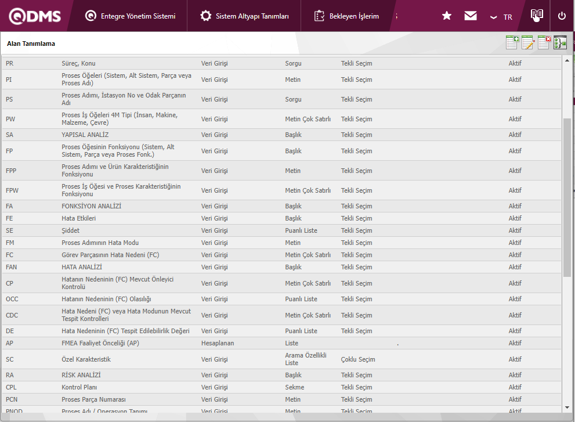Select the PR row code
This screenshot has height=422, width=575.
click(x=9, y=63)
